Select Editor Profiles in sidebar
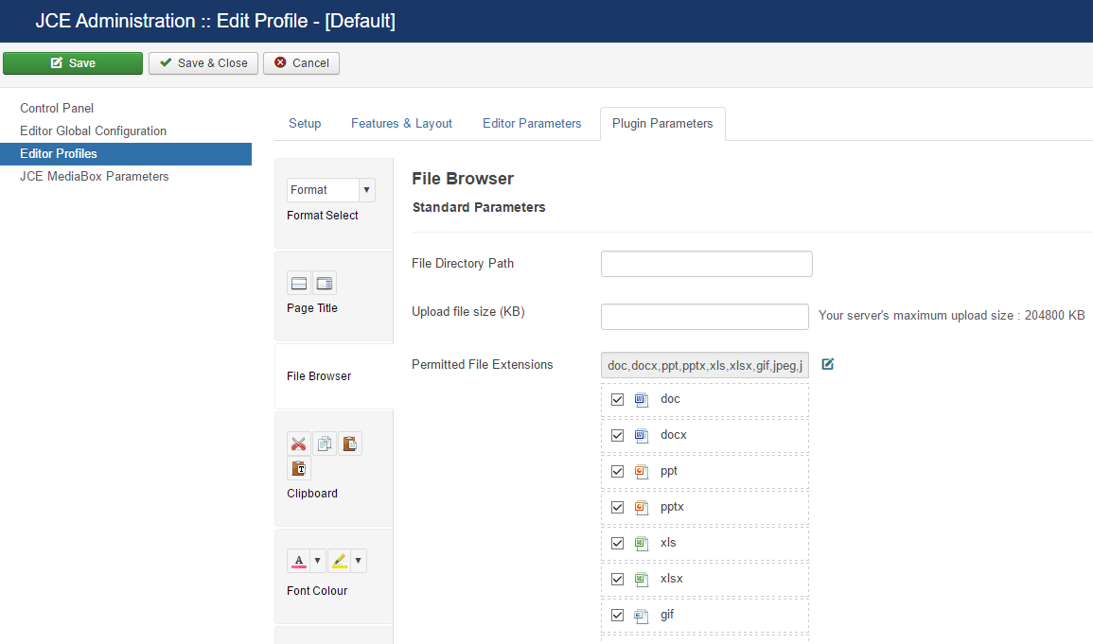Screen dimensions: 1093x644 tap(126, 154)
